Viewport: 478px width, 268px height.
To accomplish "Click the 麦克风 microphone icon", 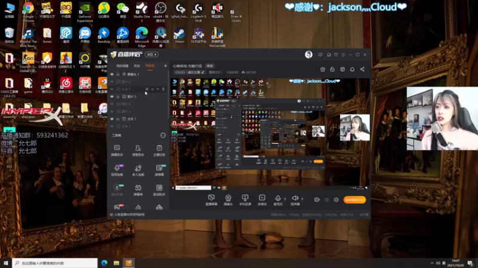I will pyautogui.click(x=278, y=198).
